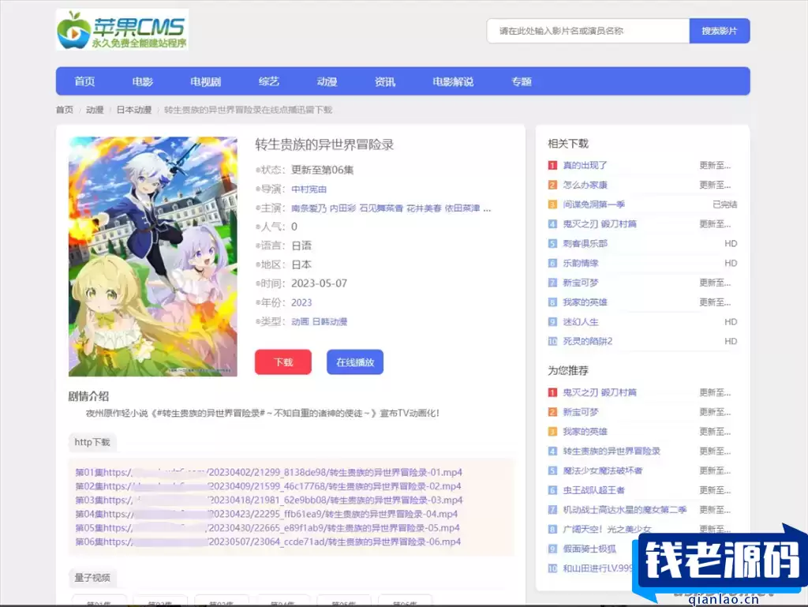Go to 首页 in the breadcrumb

coord(65,110)
